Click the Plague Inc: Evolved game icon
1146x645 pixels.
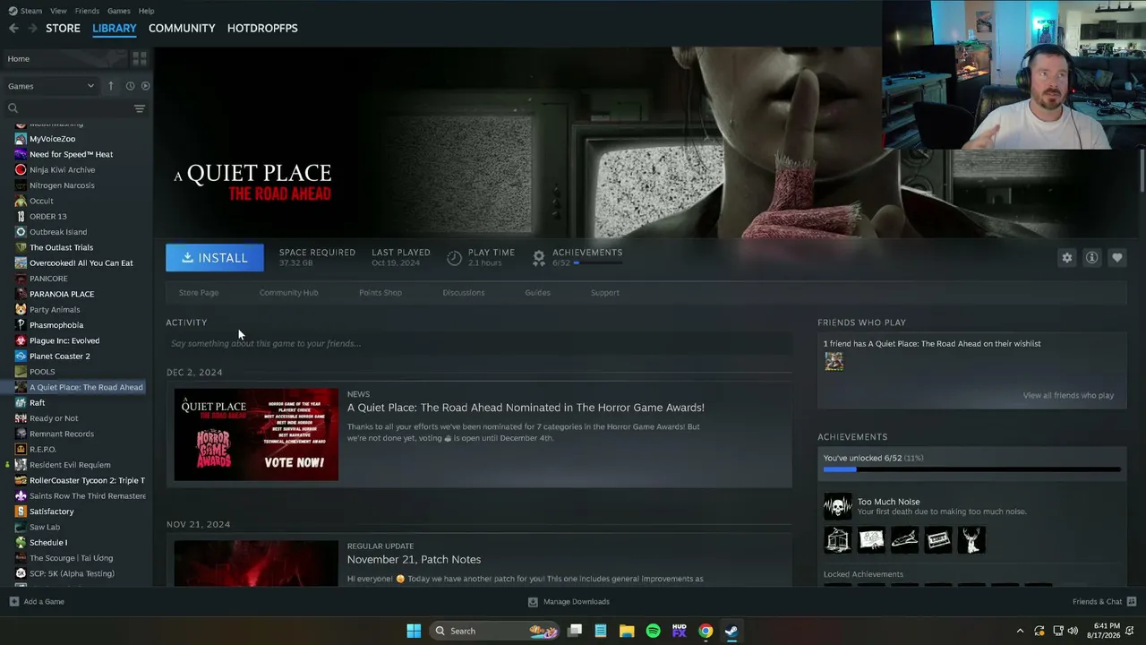pos(21,340)
